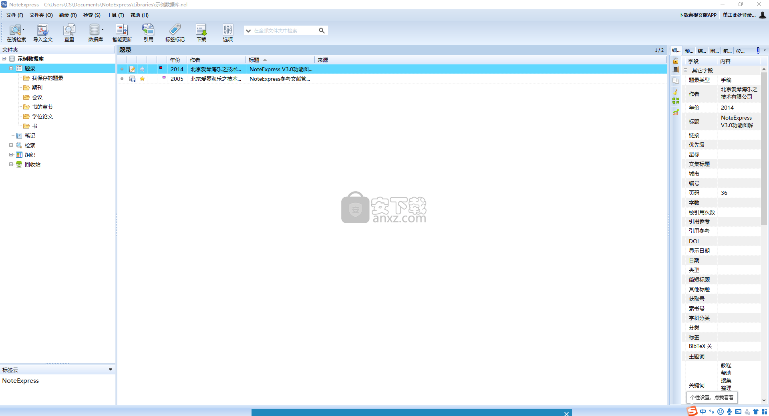Click the manuscript type icon in 2014 row
769x416 pixels.
click(x=132, y=69)
